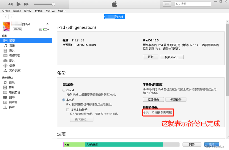This screenshot has width=229, height=150.
Task: Click the 今天 1:10 备份到此电脑 text
Action: coord(158,112)
